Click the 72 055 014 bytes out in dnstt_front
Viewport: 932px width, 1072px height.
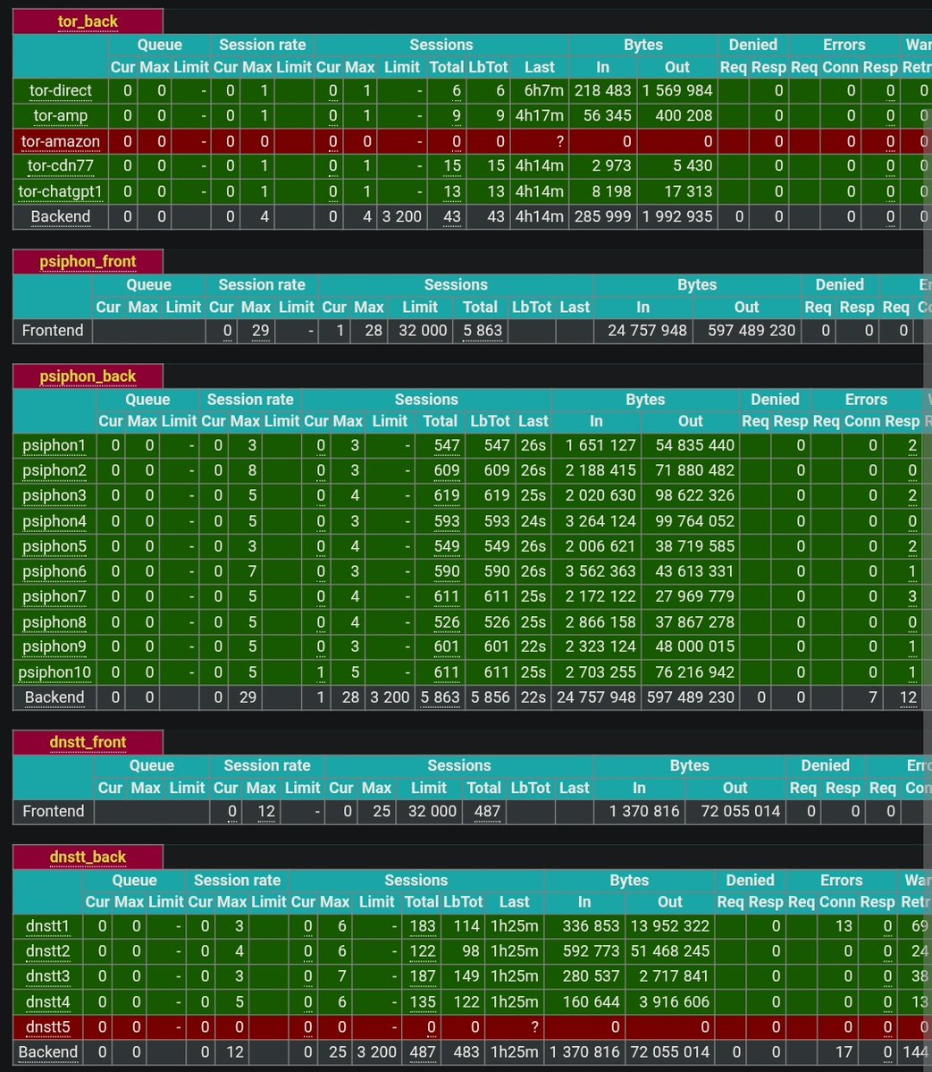pos(741,811)
